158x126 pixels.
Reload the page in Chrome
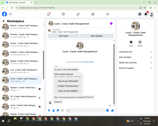coord(12,8)
